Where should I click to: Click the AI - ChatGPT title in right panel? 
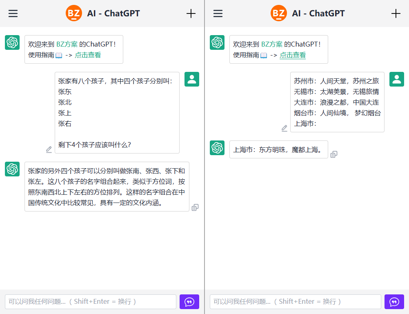click(x=318, y=13)
